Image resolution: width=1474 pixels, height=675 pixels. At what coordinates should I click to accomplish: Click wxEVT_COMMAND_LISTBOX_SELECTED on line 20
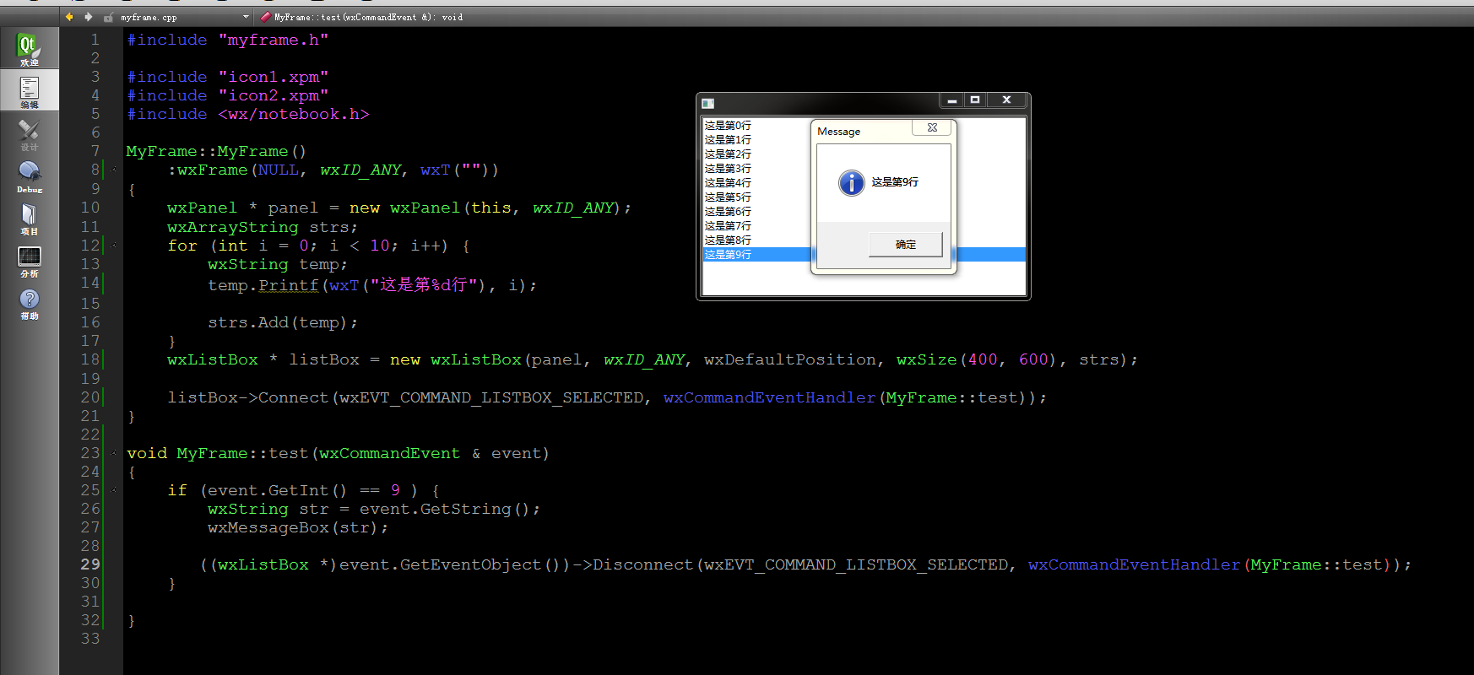tap(491, 397)
